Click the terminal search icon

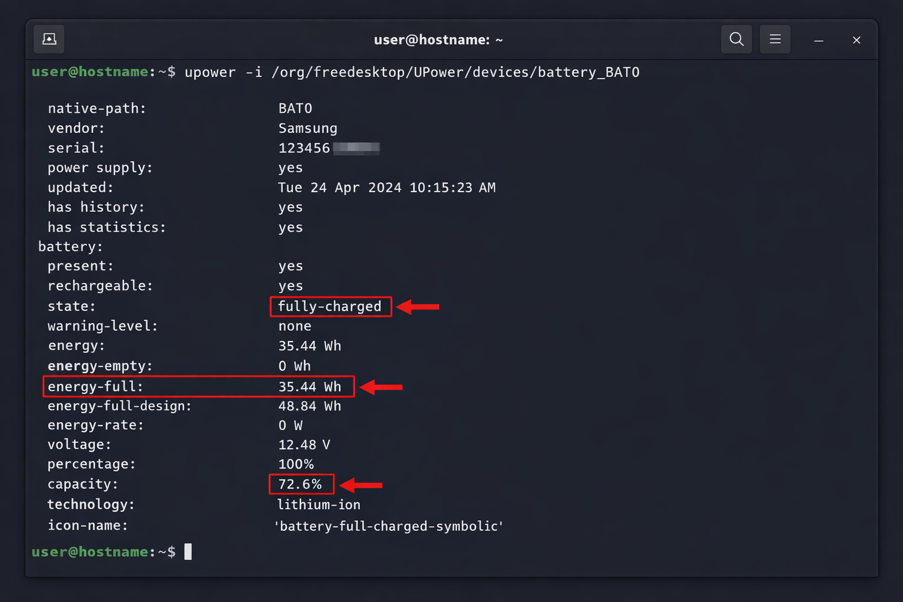tap(736, 39)
